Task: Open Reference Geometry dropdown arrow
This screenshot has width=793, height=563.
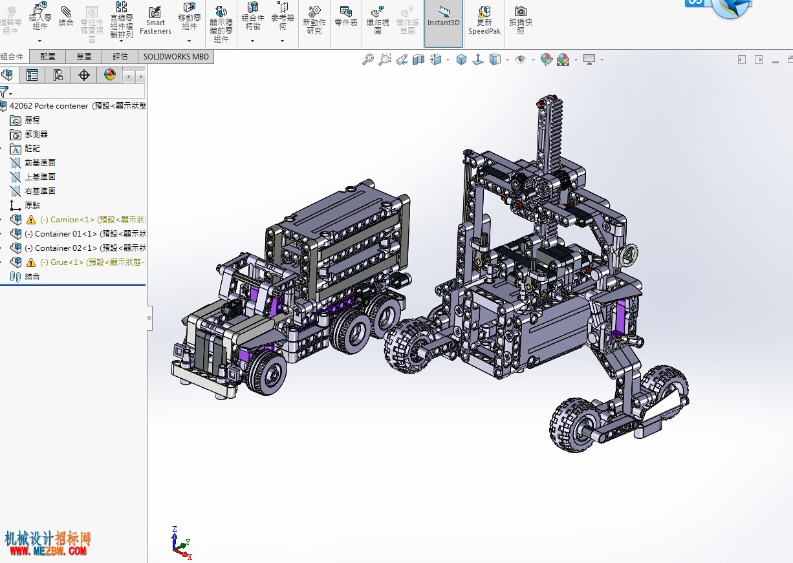Action: coord(283,41)
